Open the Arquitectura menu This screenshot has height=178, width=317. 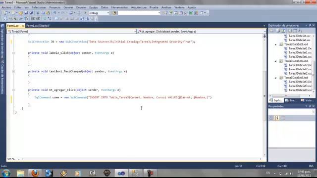pos(139,7)
